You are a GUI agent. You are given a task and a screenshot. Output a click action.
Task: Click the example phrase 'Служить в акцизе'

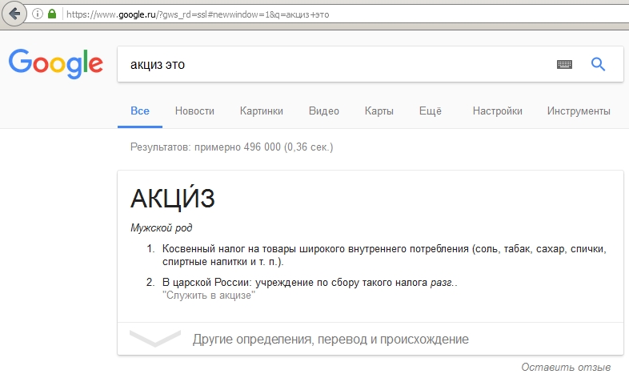[x=209, y=296]
